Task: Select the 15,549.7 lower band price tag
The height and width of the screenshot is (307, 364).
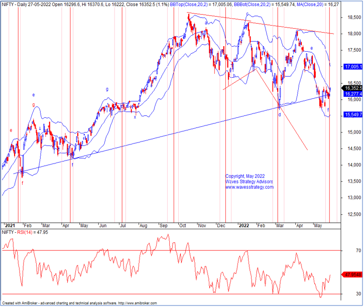Action: tap(353, 114)
